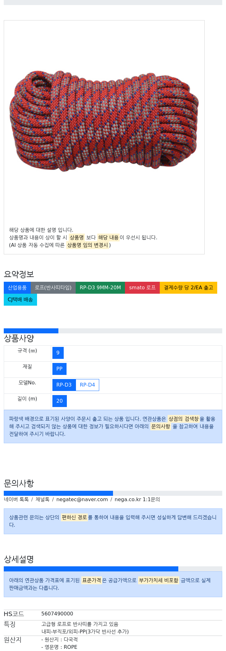Screen dimensions: 226x651
Task: Click the 결제수량 당 2/EA 출고 yellow tag
Action: 188,288
